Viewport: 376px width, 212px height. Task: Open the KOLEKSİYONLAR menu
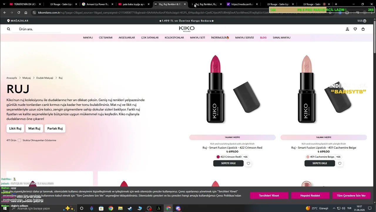pos(174,38)
